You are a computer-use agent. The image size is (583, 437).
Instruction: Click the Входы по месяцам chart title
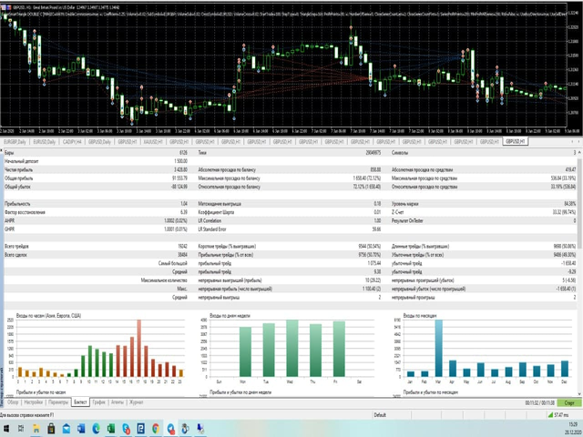[420, 316]
